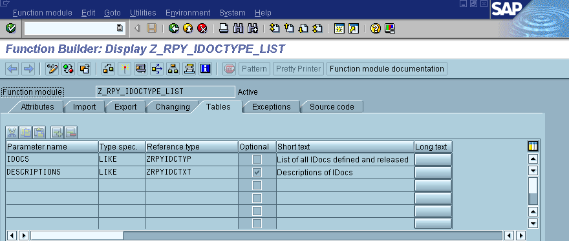569x241 pixels.
Task: Open the Customize local layout icon
Action: tap(390, 28)
